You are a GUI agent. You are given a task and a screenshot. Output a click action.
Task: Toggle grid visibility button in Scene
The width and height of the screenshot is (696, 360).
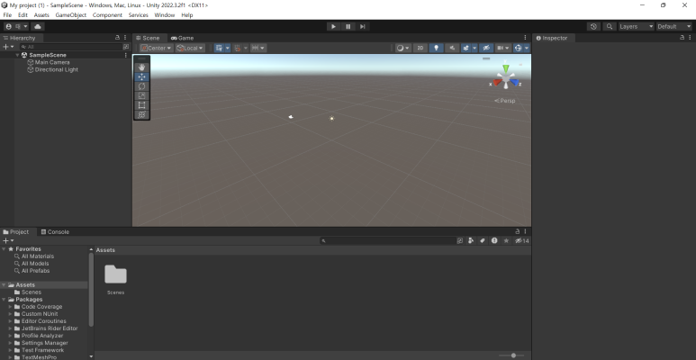coord(219,48)
